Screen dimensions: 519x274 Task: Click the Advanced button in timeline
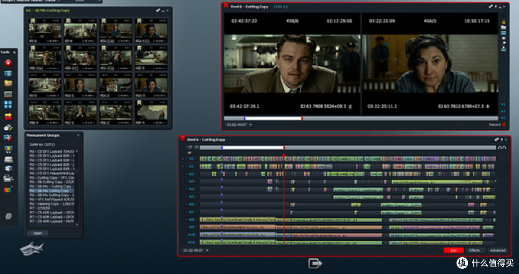point(497,250)
